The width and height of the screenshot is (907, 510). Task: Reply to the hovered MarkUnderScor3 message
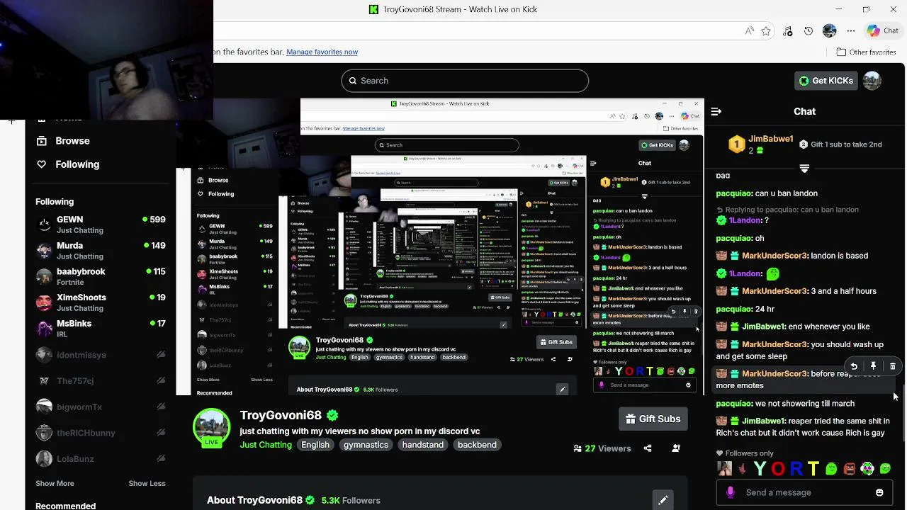[x=854, y=366]
